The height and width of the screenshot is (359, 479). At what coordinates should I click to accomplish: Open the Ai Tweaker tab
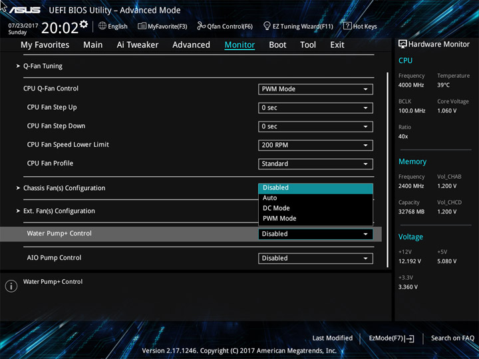click(x=138, y=45)
